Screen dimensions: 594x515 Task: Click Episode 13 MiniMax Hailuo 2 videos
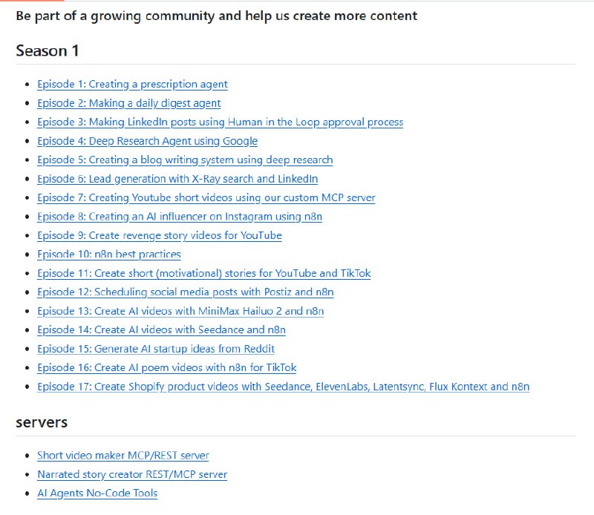[180, 311]
